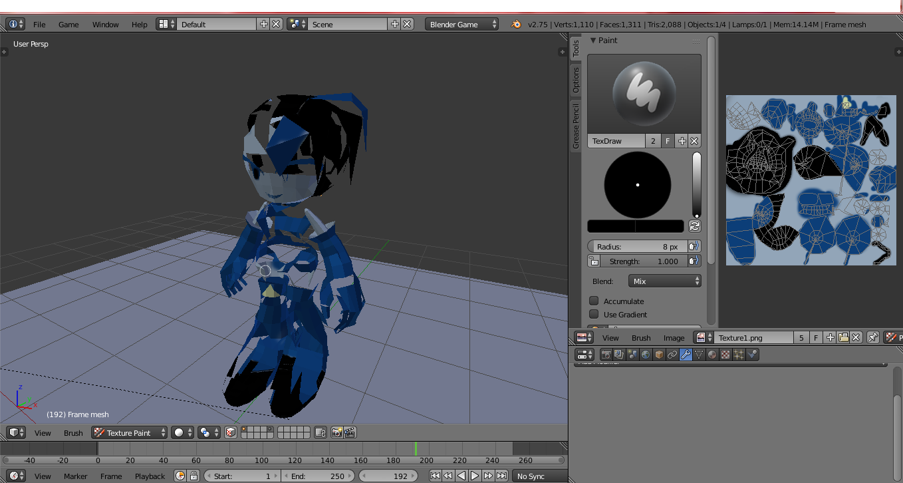Open the Help menu
This screenshot has height=483, width=903.
coord(140,24)
